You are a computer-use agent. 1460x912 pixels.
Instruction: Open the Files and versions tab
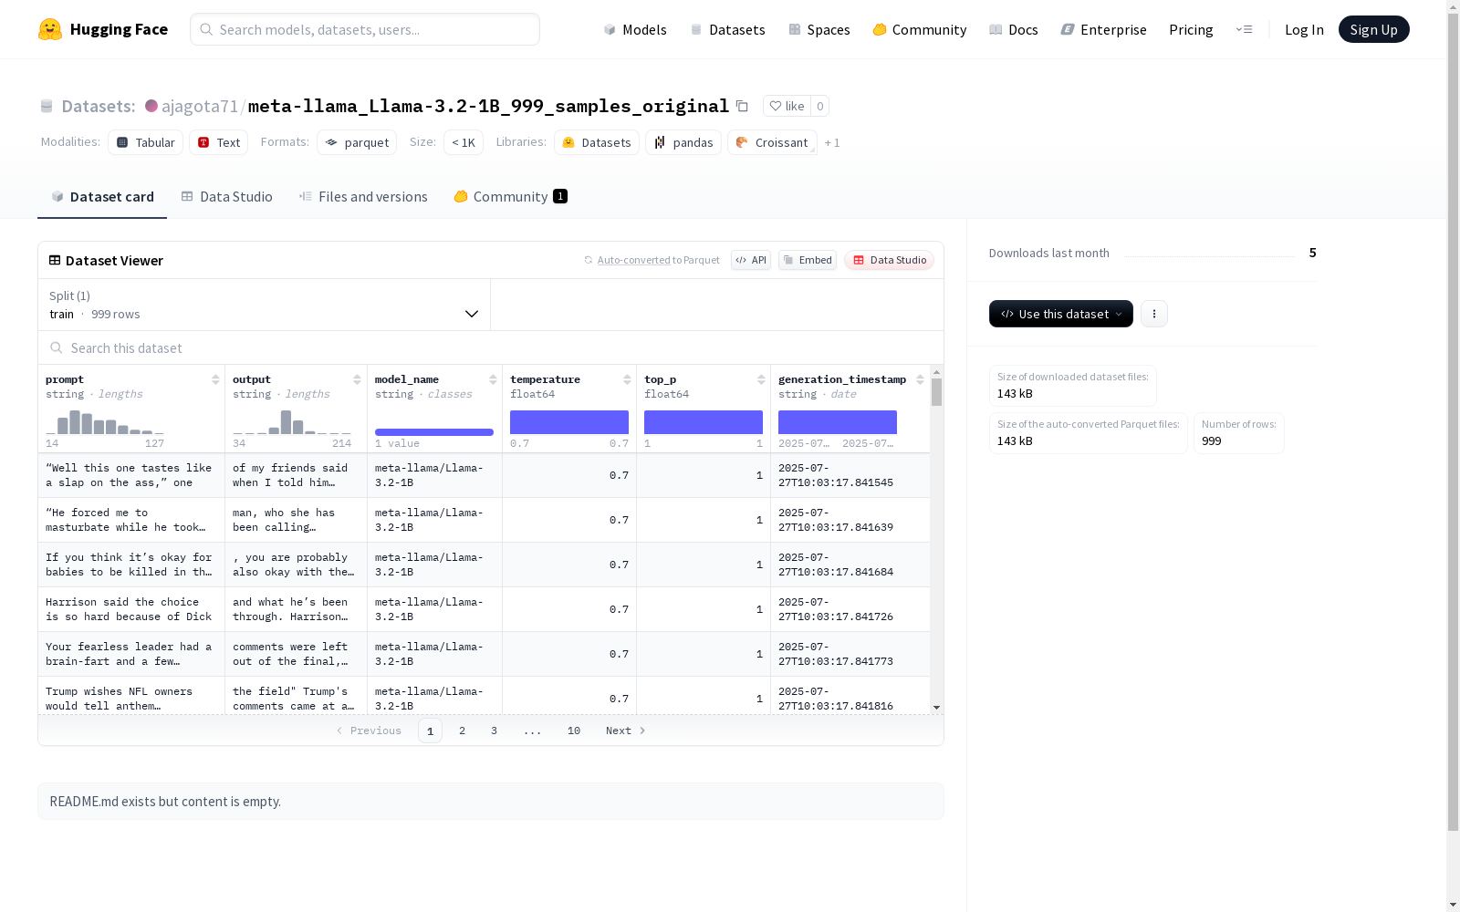pyautogui.click(x=363, y=197)
